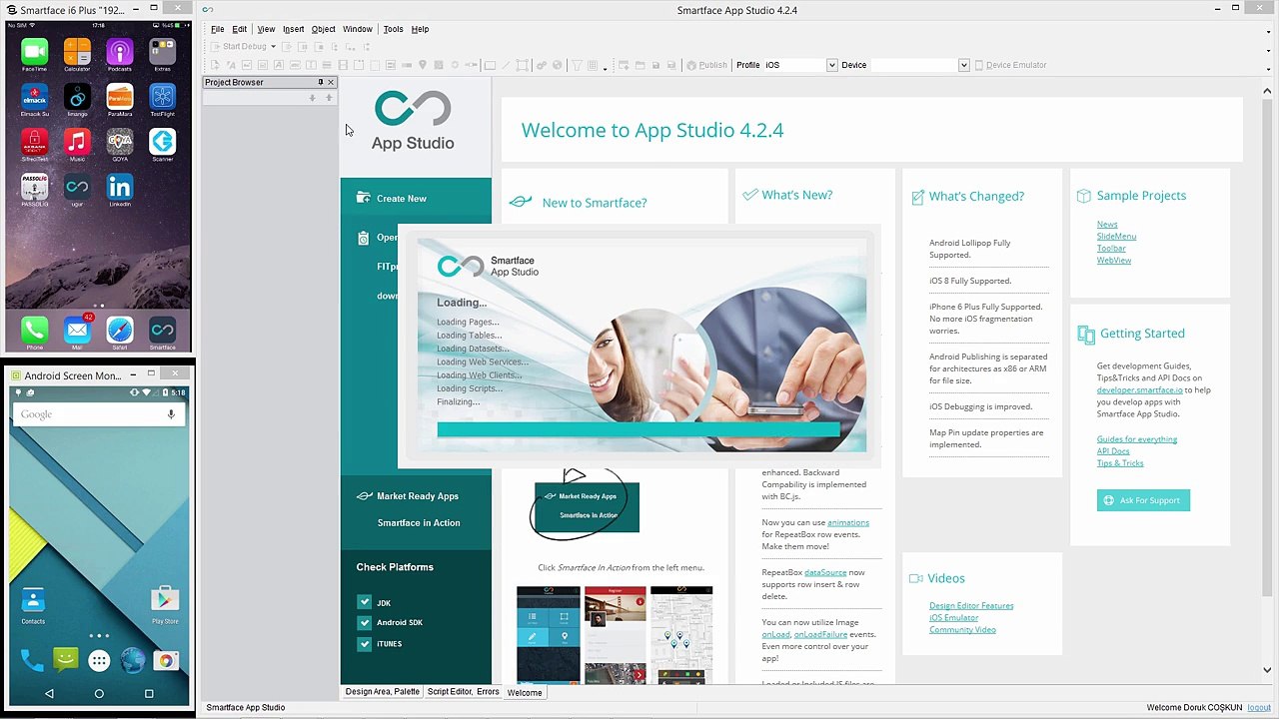Click the animations link in What's New
The image size is (1279, 719).
848,523
